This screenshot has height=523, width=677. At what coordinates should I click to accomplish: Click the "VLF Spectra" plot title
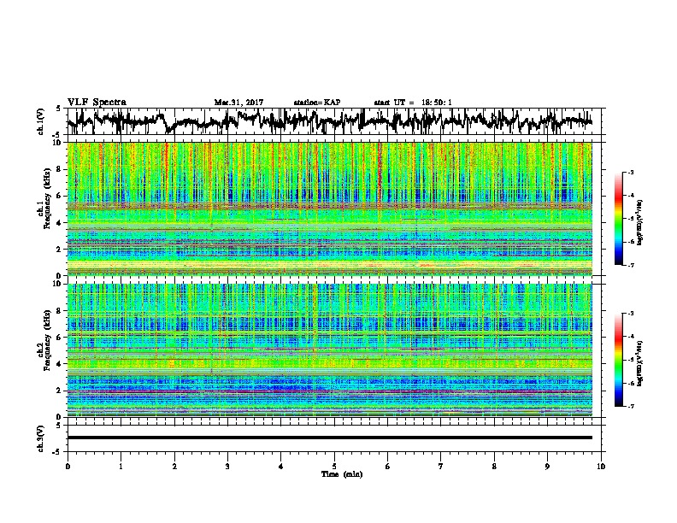pyautogui.click(x=97, y=103)
